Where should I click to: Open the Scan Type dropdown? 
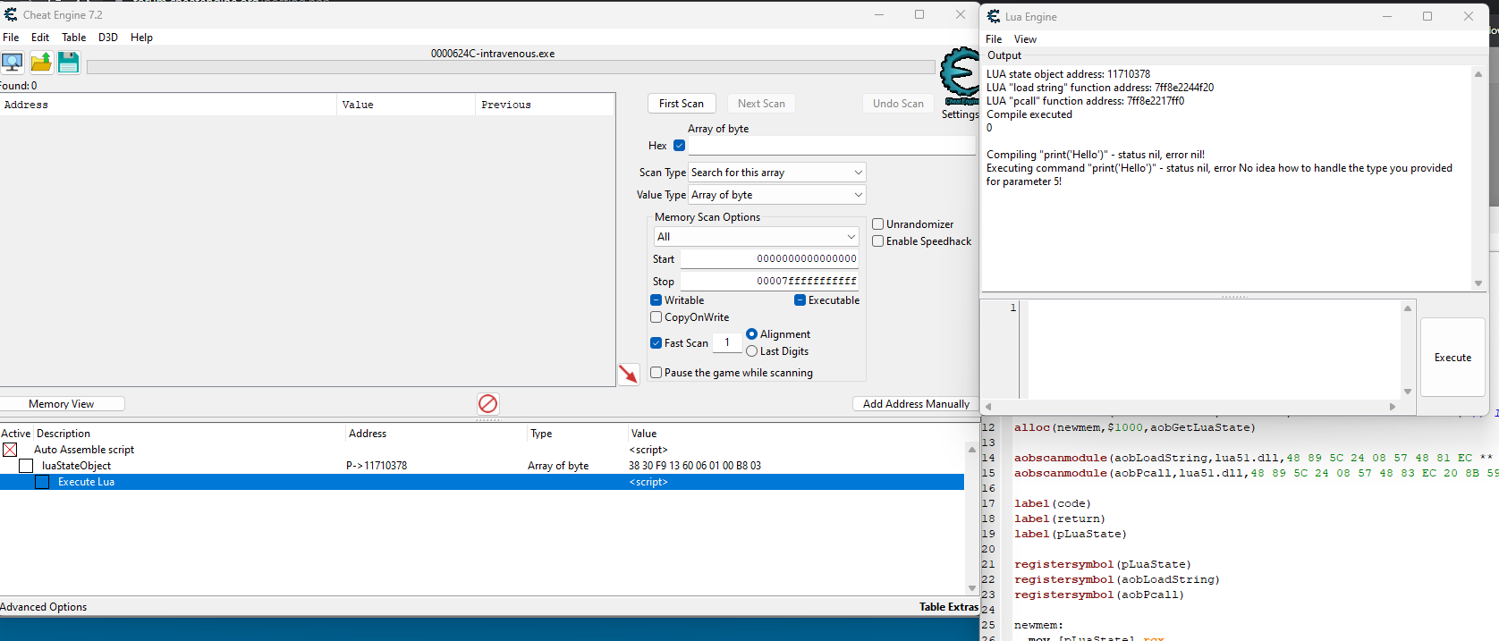(x=776, y=173)
